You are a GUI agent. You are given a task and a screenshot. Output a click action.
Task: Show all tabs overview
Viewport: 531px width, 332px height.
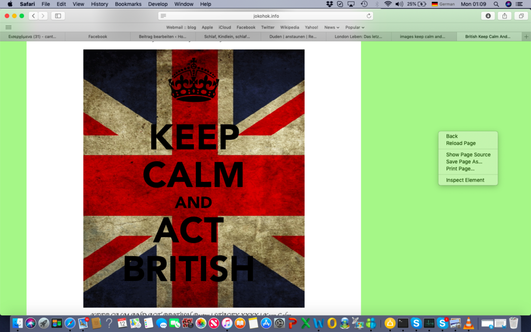(521, 16)
